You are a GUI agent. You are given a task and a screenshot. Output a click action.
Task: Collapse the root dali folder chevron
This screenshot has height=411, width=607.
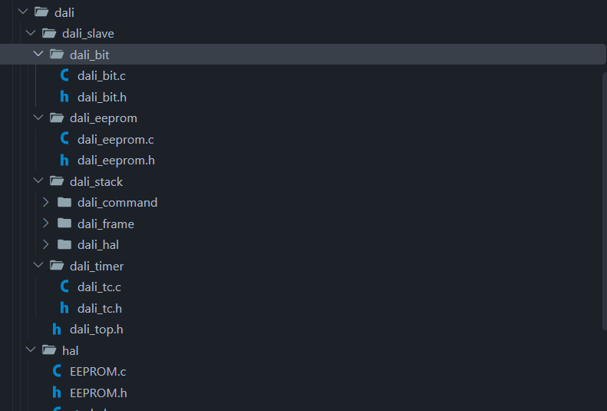click(23, 12)
